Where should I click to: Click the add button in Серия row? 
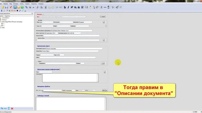point(104,63)
